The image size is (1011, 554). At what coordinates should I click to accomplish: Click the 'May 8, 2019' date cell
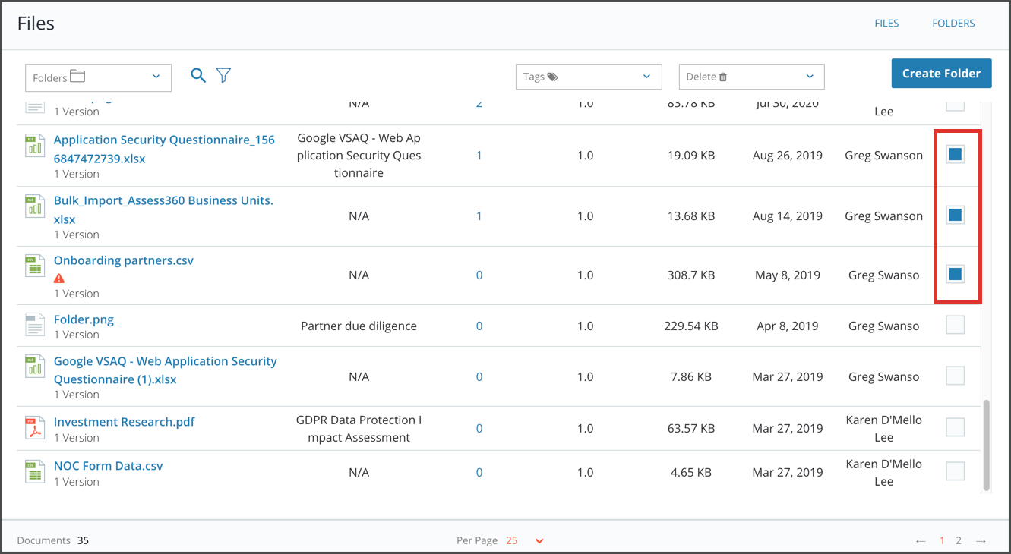point(788,275)
